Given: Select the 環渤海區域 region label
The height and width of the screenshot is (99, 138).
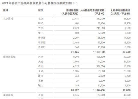Looking at the screenshot, I should tap(9, 57).
